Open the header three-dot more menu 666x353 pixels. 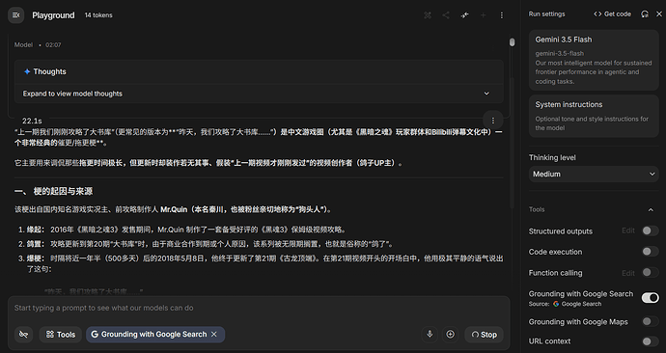click(x=502, y=15)
